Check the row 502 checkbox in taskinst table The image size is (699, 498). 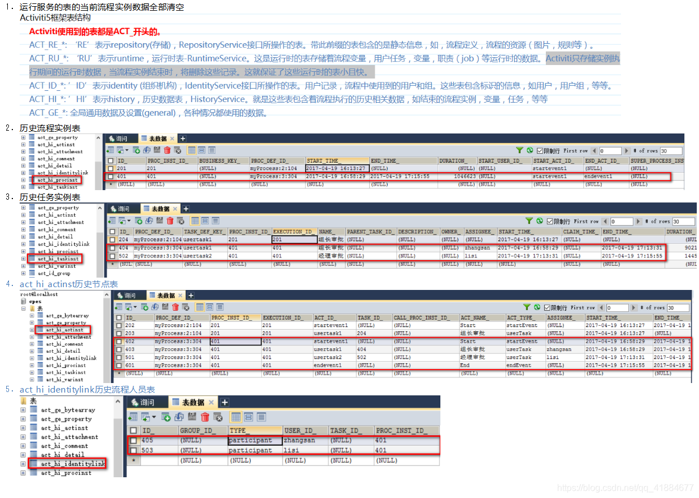113,256
